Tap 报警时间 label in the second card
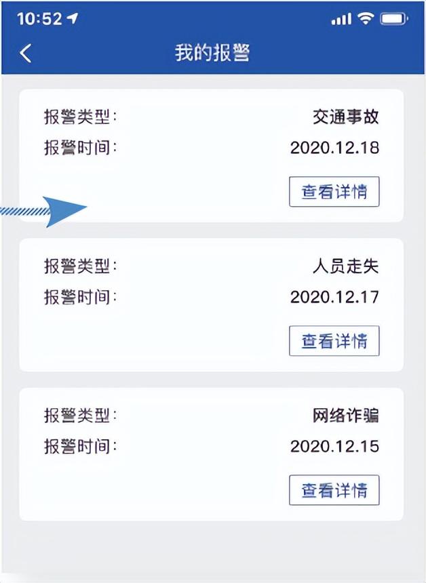This screenshot has width=426, height=583. pos(80,297)
